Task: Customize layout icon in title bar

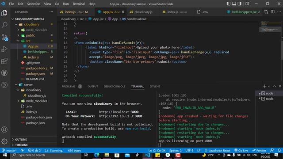Action: 247,4
